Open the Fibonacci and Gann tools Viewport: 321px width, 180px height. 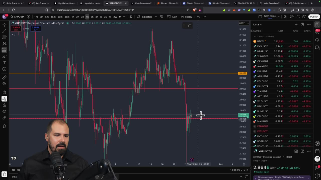click(4, 37)
